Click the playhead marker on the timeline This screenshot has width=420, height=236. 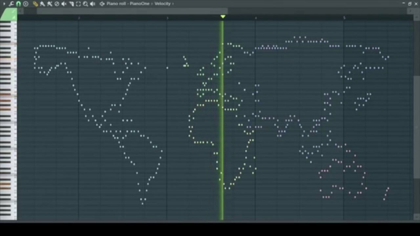point(223,16)
